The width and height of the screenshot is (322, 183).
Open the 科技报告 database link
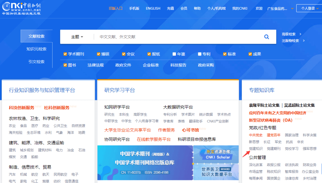pyautogui.click(x=178, y=65)
